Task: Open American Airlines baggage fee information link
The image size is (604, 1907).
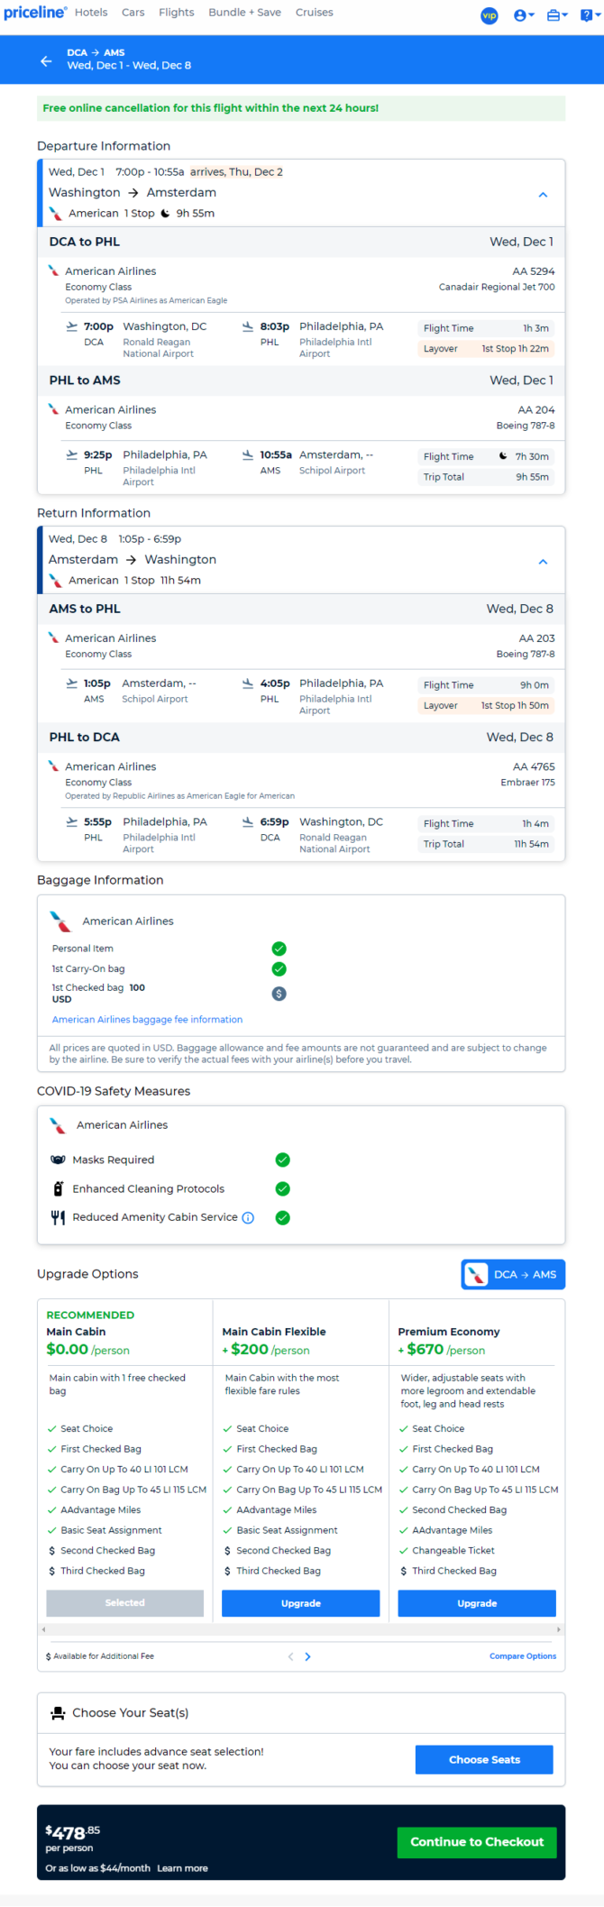Action: pyautogui.click(x=147, y=1020)
